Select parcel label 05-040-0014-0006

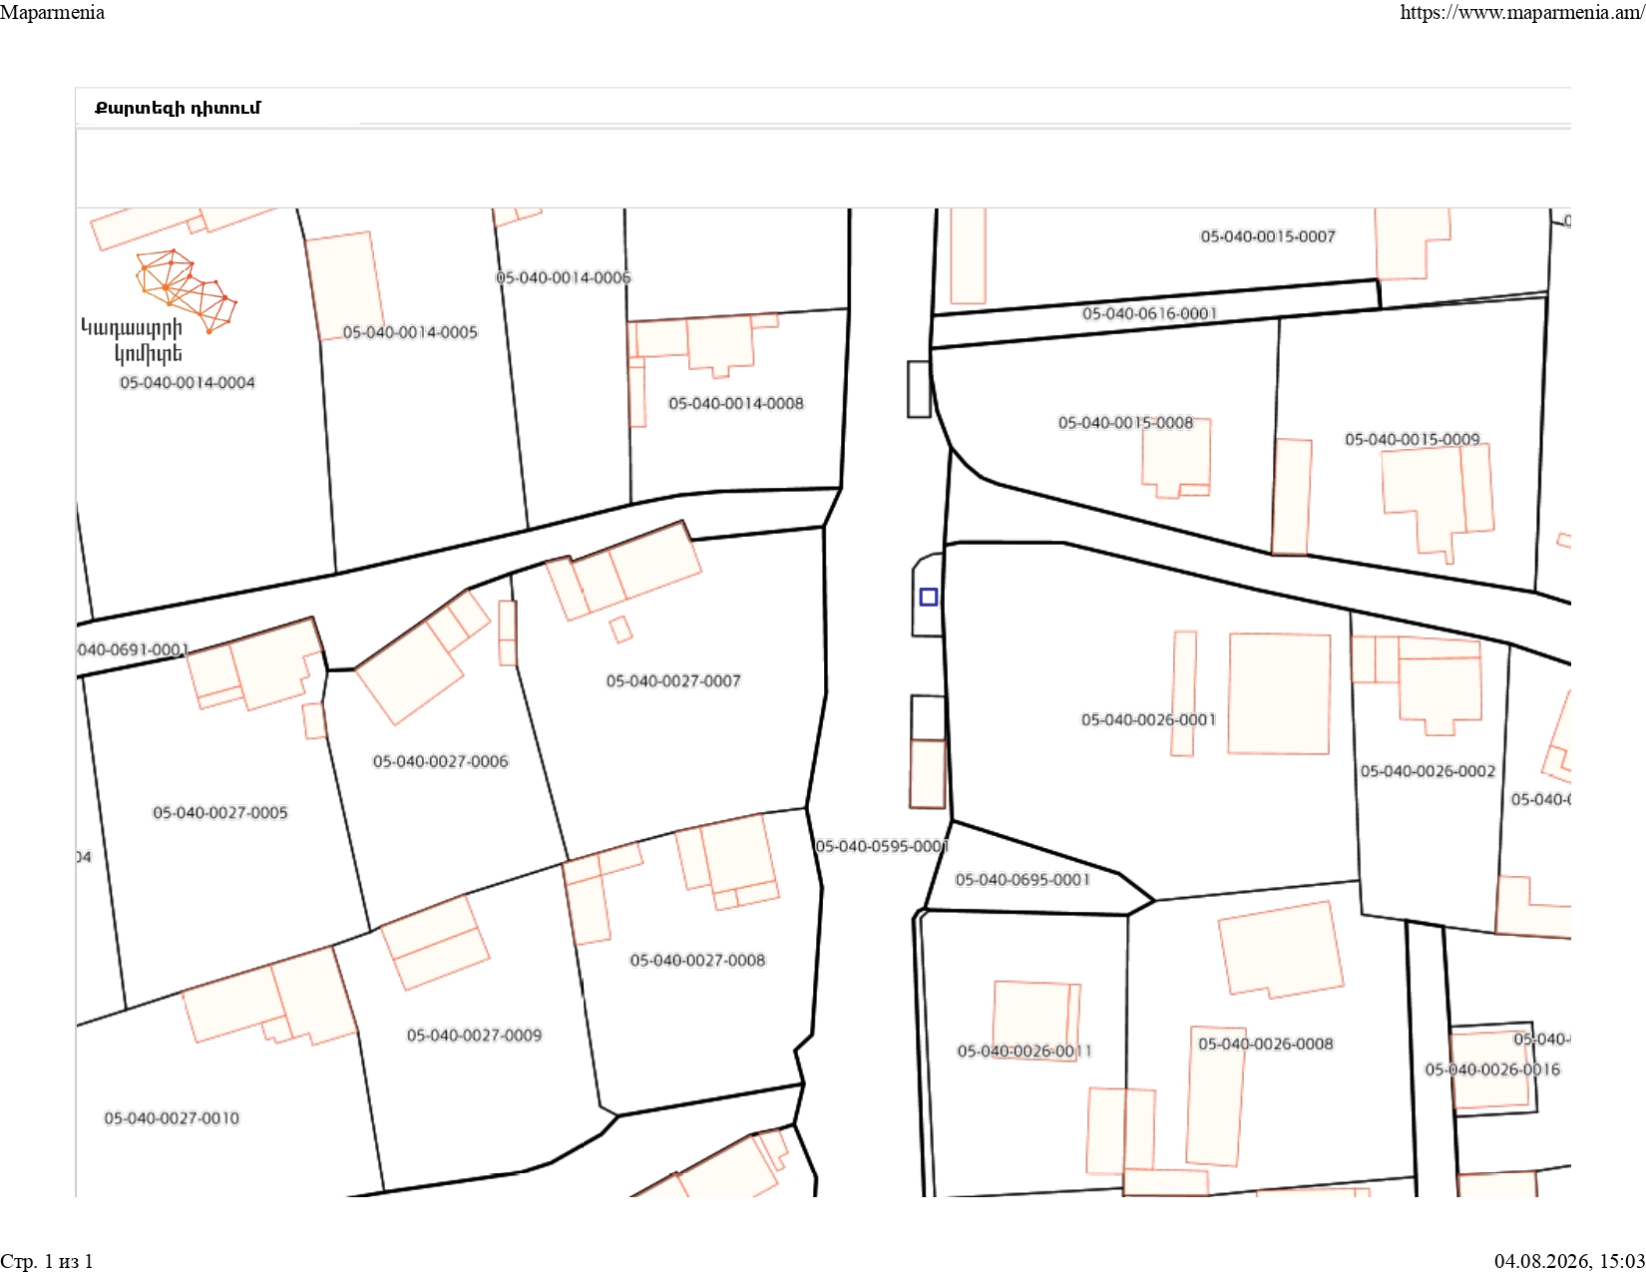(x=564, y=277)
